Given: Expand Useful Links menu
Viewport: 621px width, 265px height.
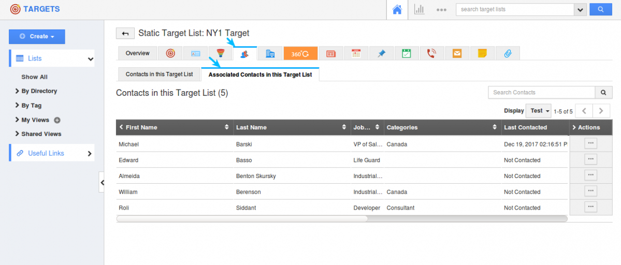Looking at the screenshot, I should tap(90, 154).
